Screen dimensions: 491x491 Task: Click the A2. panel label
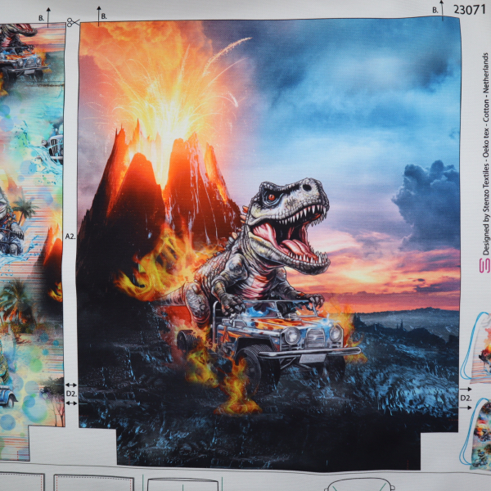pos(70,236)
